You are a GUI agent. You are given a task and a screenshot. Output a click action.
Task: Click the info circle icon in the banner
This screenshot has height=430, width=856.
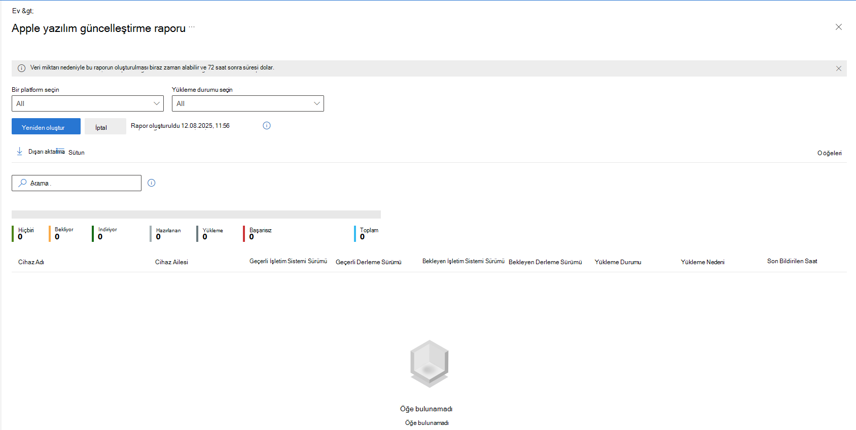(x=22, y=68)
